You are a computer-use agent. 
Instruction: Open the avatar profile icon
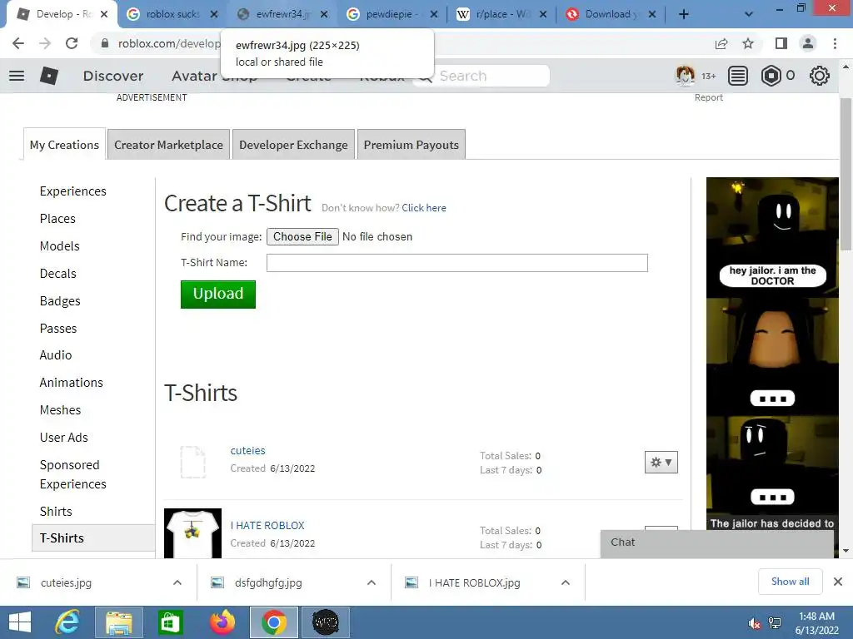(x=685, y=76)
